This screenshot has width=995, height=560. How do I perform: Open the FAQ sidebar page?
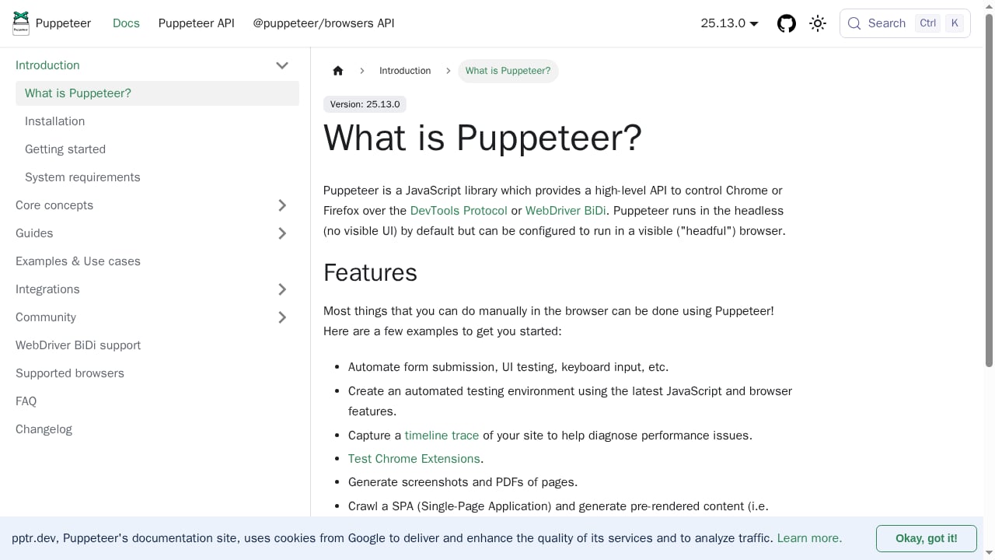pos(155,401)
